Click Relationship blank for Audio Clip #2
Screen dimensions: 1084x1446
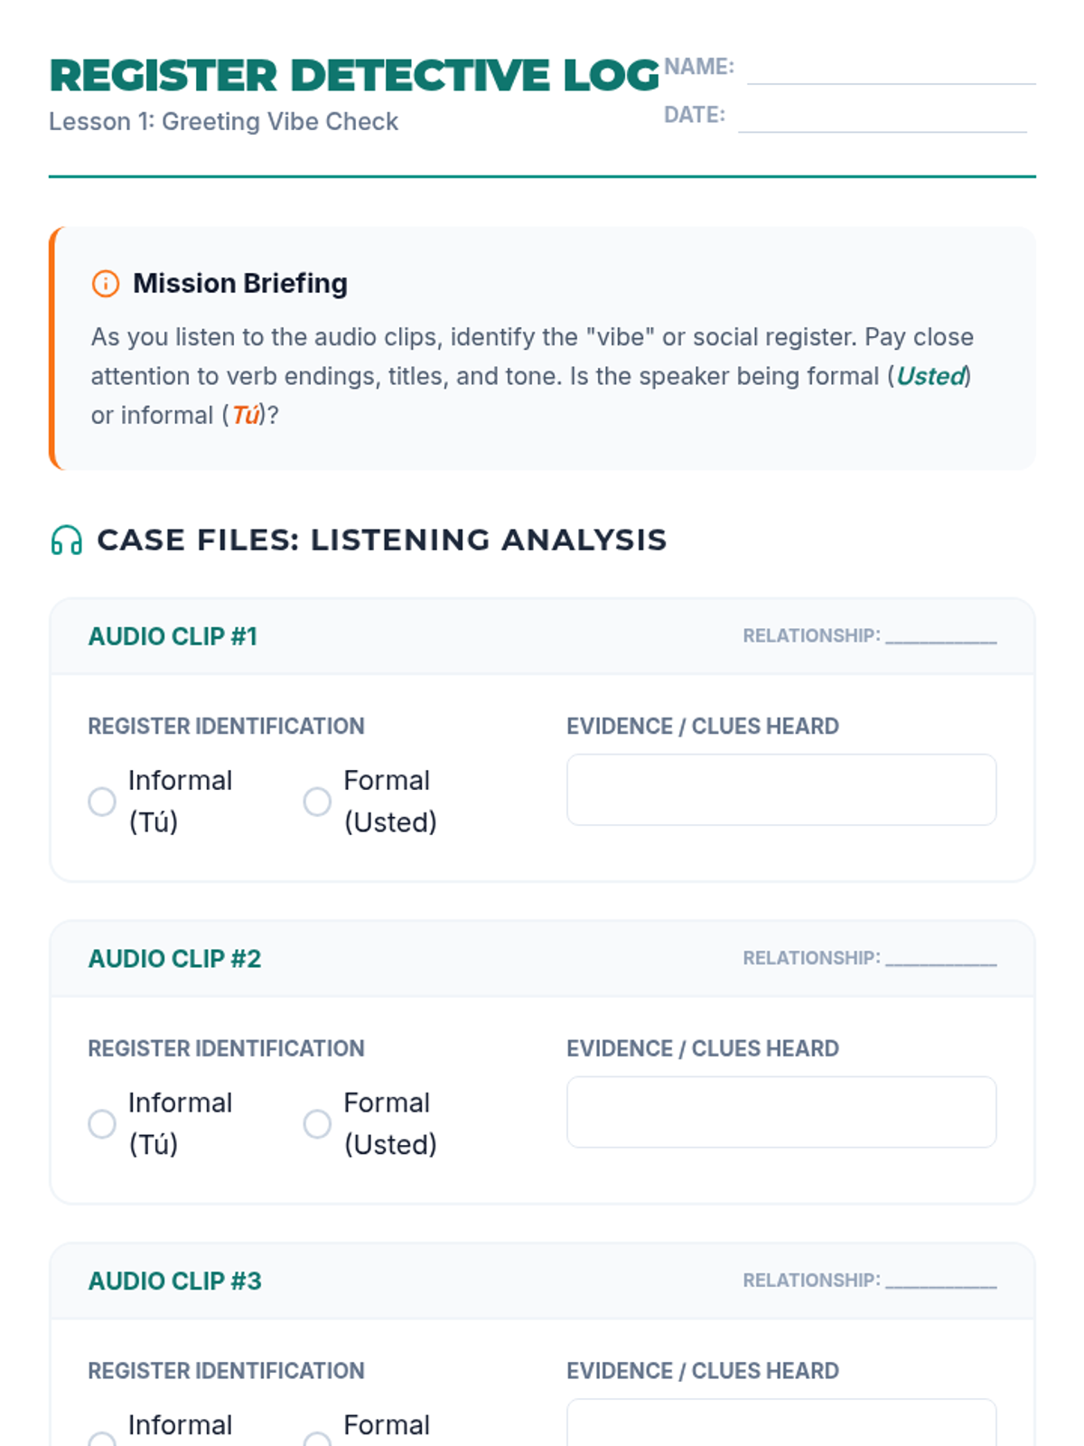940,959
